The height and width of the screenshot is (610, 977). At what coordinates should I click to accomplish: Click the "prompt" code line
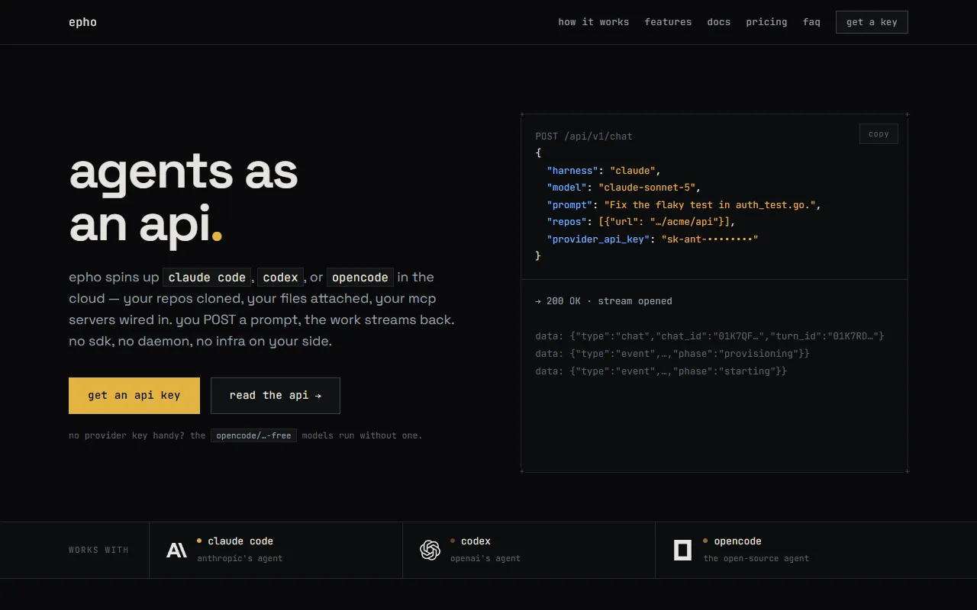tap(684, 205)
